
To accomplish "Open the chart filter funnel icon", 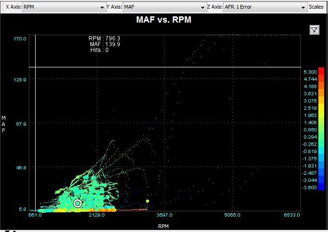I will point(315,30).
